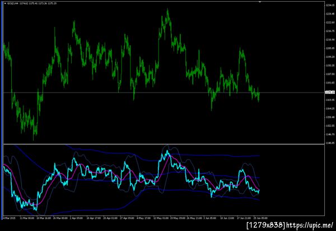Click the 12 May 01:00 time label
Viewport: 336px width, 231px height.
(x=161, y=218)
